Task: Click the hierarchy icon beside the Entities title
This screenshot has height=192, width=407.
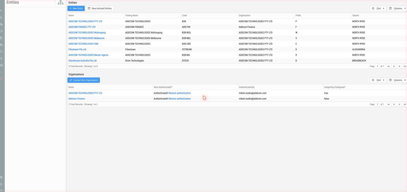Action: pyautogui.click(x=61, y=3)
